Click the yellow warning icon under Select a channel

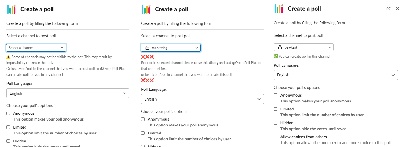click(8, 57)
